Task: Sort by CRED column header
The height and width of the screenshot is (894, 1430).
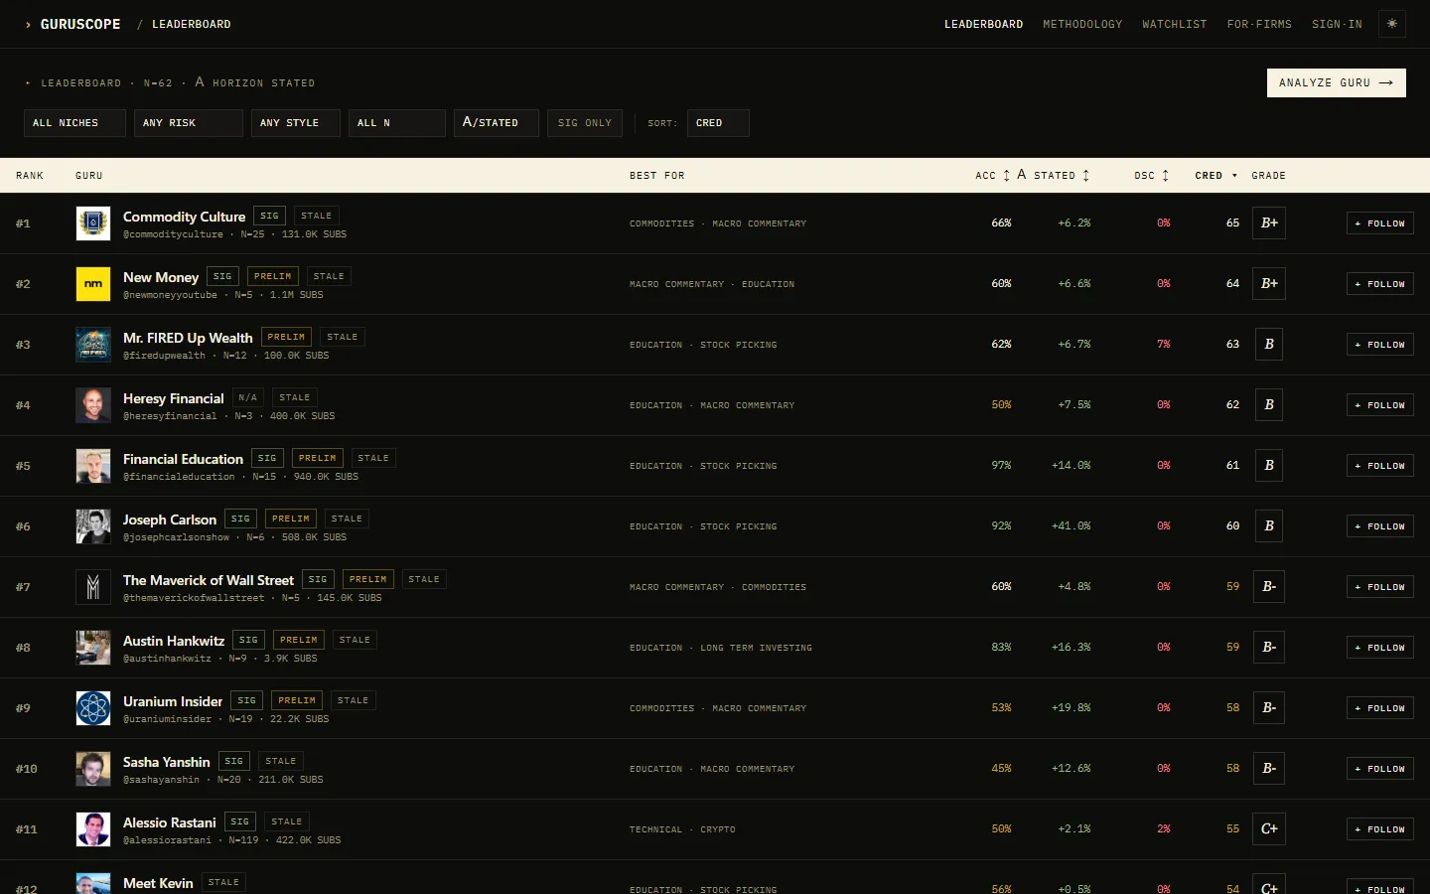Action: click(x=1215, y=176)
